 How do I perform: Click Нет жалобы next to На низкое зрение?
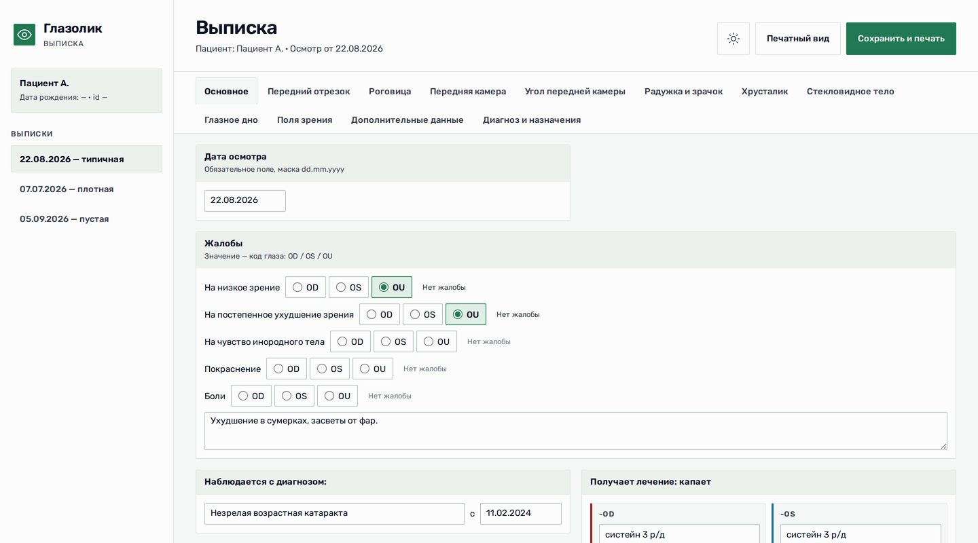coord(444,287)
